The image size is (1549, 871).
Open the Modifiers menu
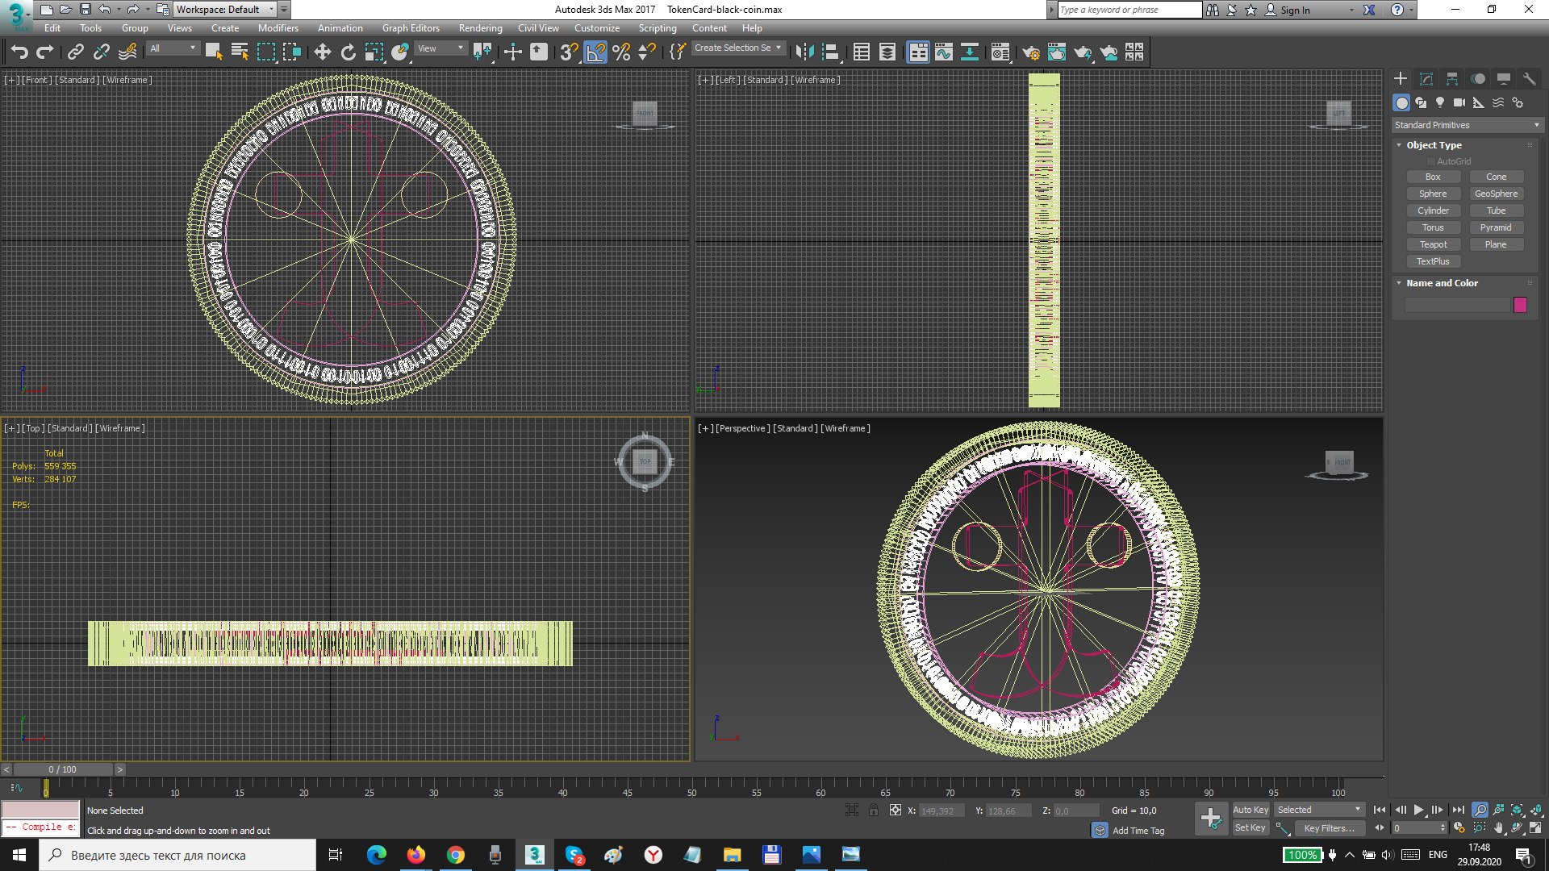(x=278, y=28)
